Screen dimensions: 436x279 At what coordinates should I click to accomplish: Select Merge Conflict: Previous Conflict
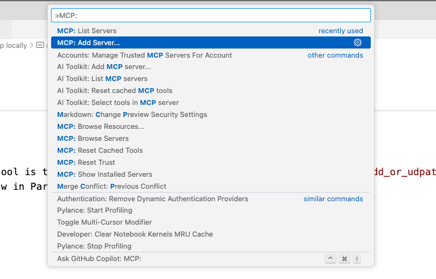[x=211, y=187]
